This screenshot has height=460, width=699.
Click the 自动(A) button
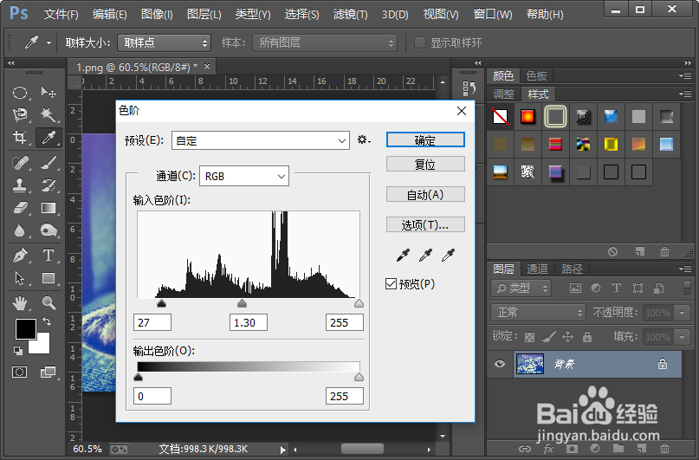tap(425, 194)
